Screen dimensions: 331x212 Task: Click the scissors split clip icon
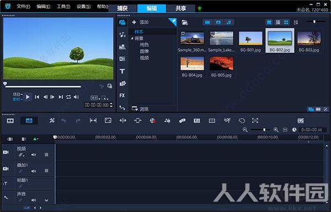pos(102,86)
